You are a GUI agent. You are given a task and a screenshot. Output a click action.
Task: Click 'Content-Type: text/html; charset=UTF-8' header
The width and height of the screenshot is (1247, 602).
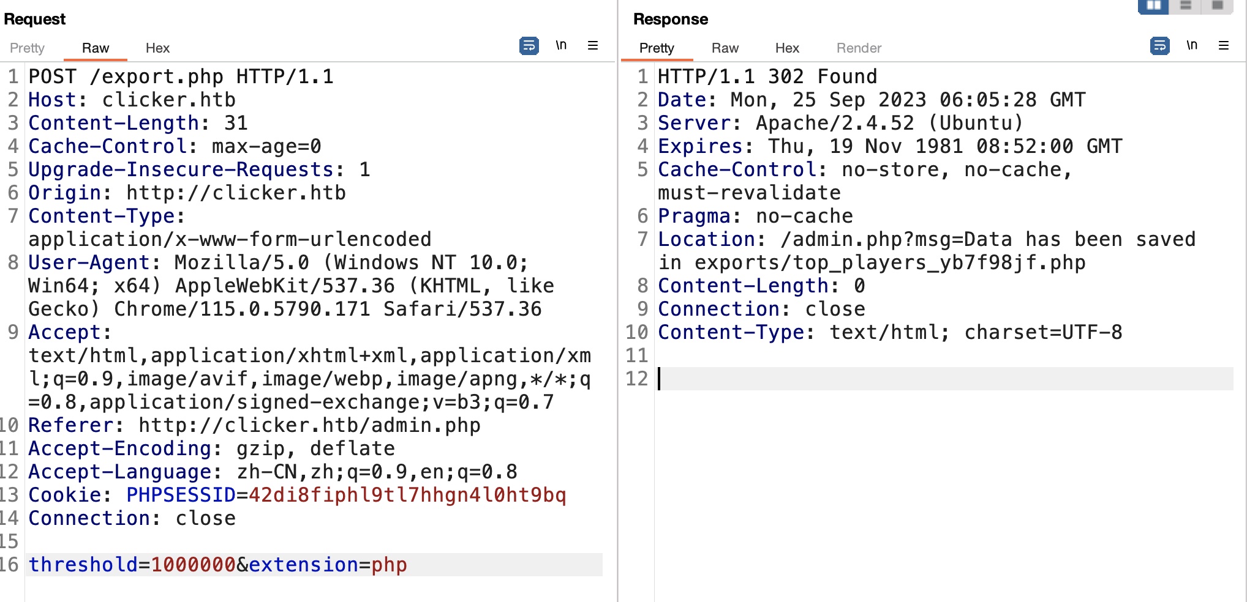pos(890,332)
